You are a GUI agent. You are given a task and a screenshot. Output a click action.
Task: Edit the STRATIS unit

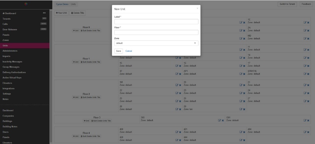point(305,74)
